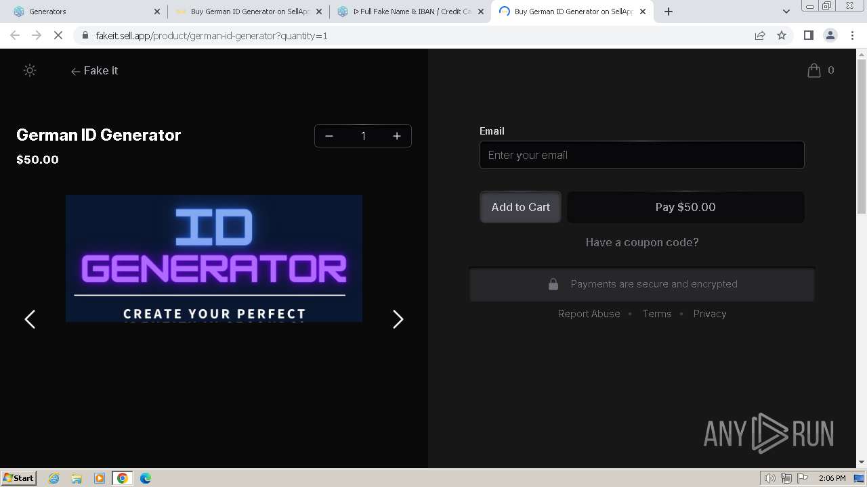Increase quantity with plus button
Screen dimensions: 867x487
[x=397, y=136]
